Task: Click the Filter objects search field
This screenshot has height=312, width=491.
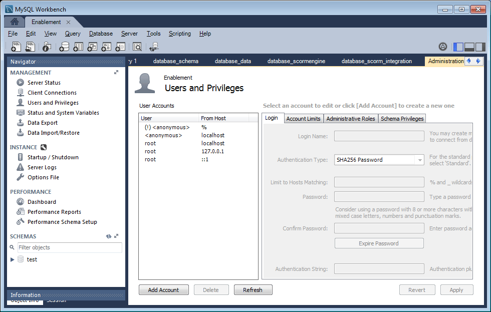Action: [70, 247]
